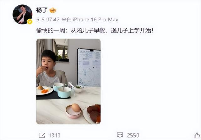Open the repost/share icon
The width and height of the screenshot is (201, 140).
click(42, 135)
